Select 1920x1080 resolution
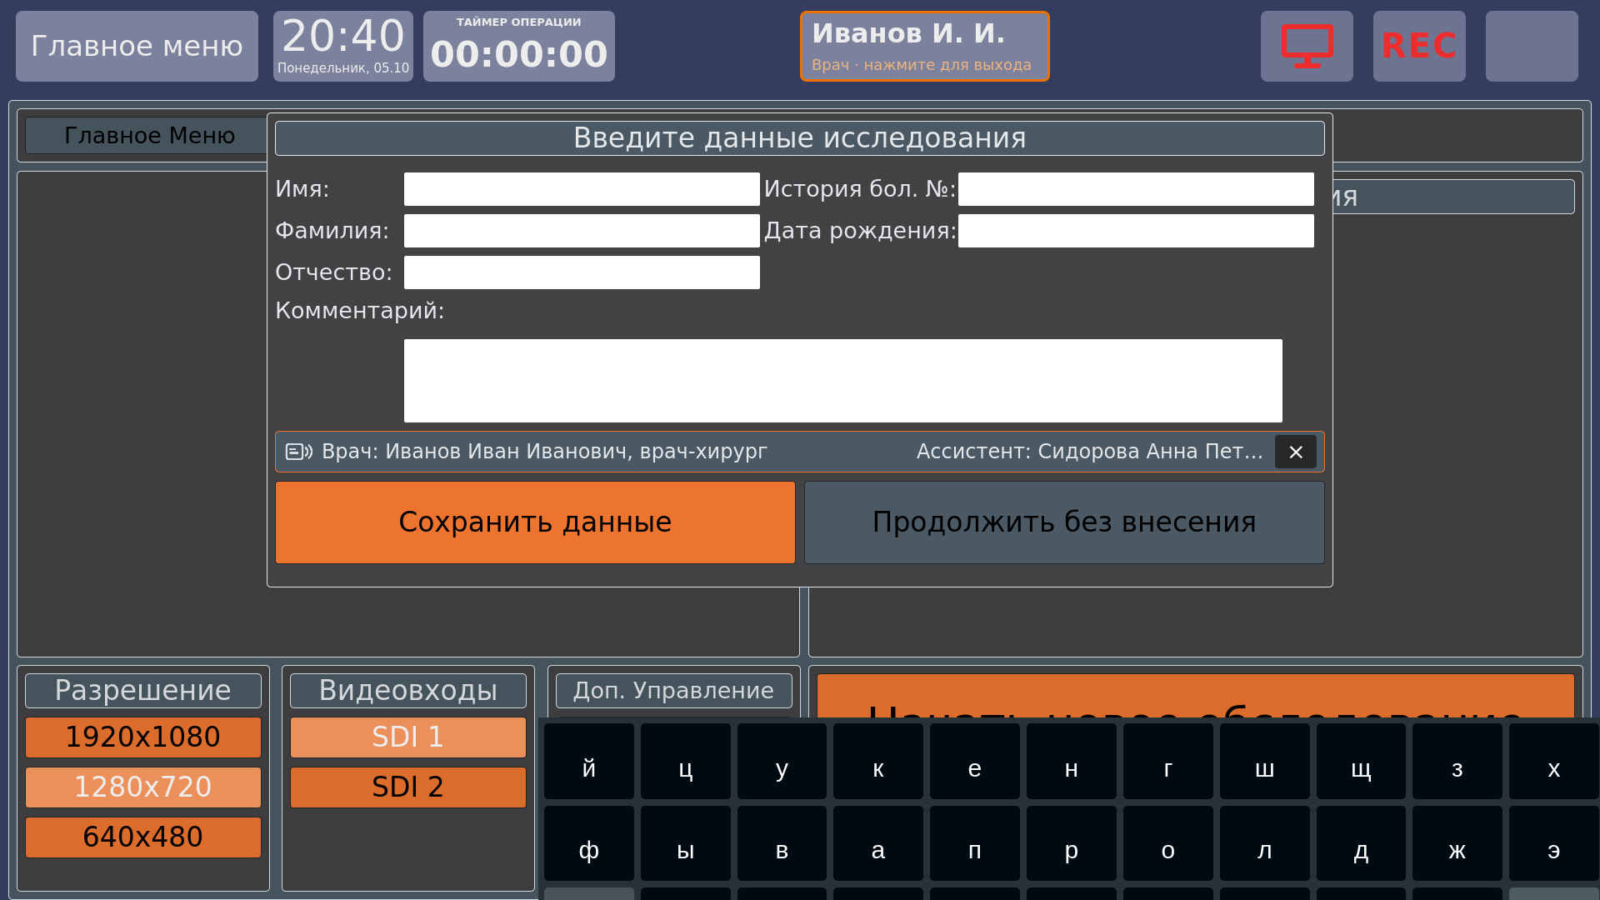The height and width of the screenshot is (900, 1600). [143, 737]
